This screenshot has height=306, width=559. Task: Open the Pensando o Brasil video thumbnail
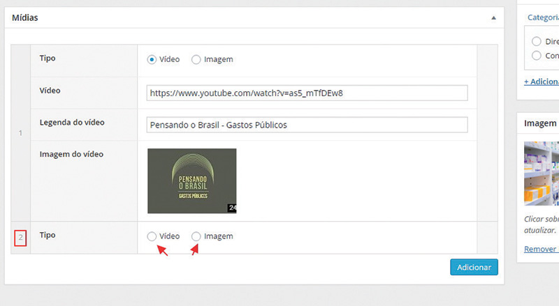191,181
